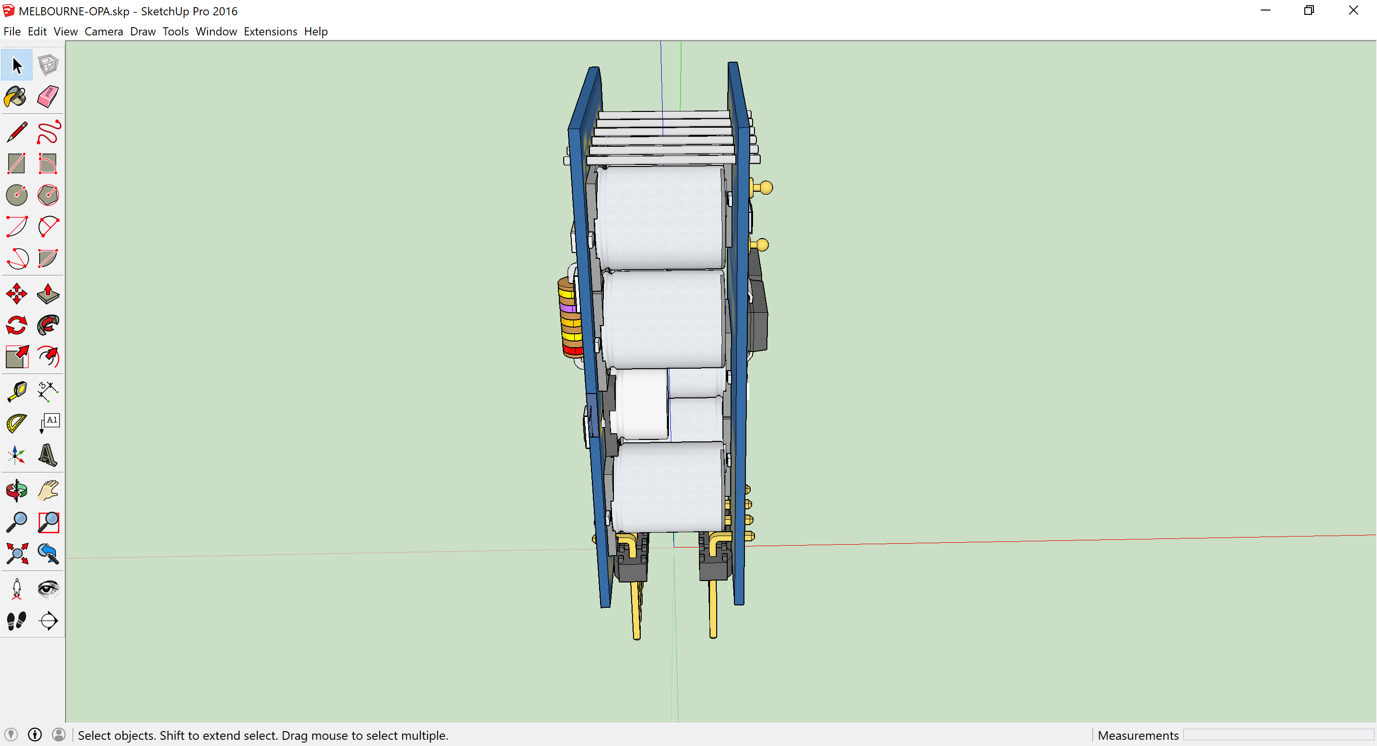Open the Help menu
Screen dimensions: 1377x746
(316, 32)
